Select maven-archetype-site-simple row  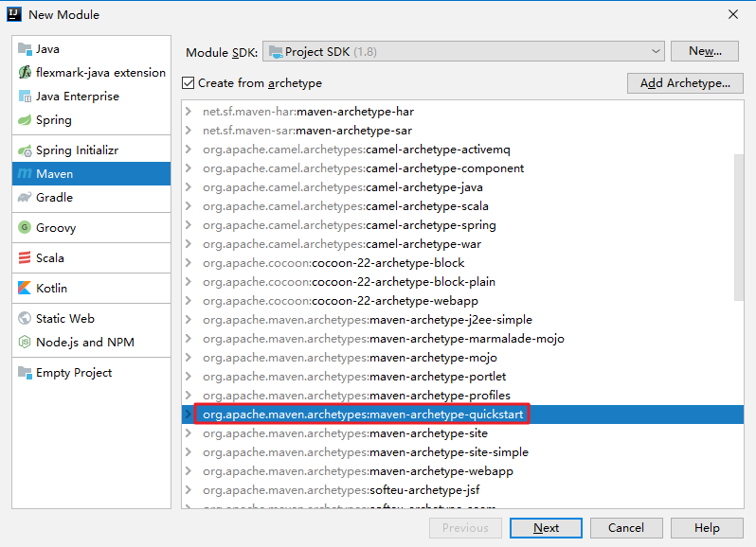462,452
